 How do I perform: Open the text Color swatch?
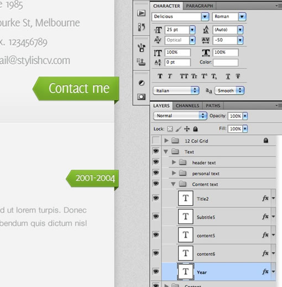click(x=226, y=62)
